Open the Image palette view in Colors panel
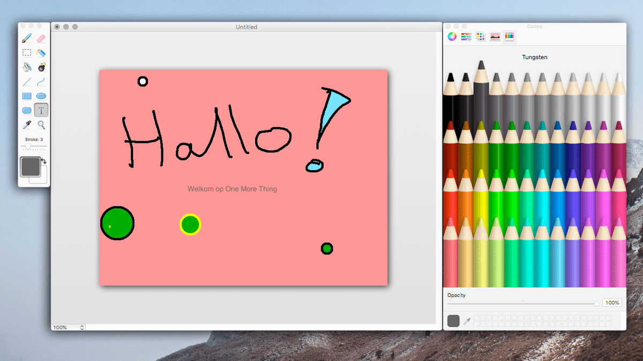Screen dimensions: 643x361 click(495, 36)
